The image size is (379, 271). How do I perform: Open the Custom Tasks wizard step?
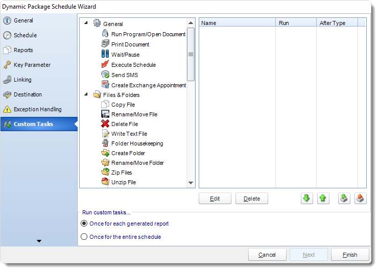click(x=39, y=124)
